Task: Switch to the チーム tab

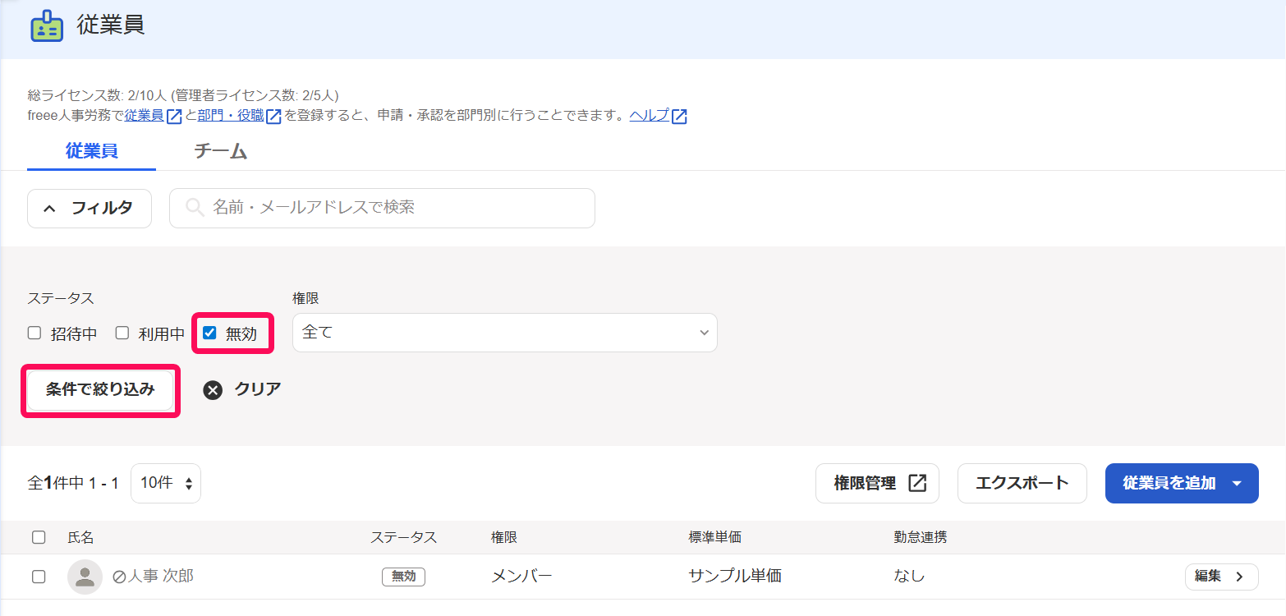Action: pyautogui.click(x=220, y=151)
